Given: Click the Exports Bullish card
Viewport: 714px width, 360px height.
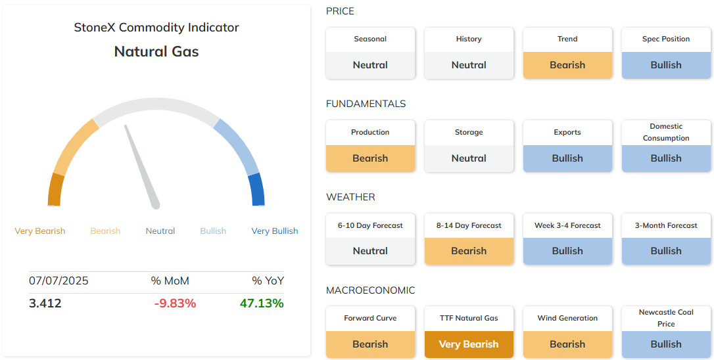Looking at the screenshot, I should pyautogui.click(x=567, y=146).
